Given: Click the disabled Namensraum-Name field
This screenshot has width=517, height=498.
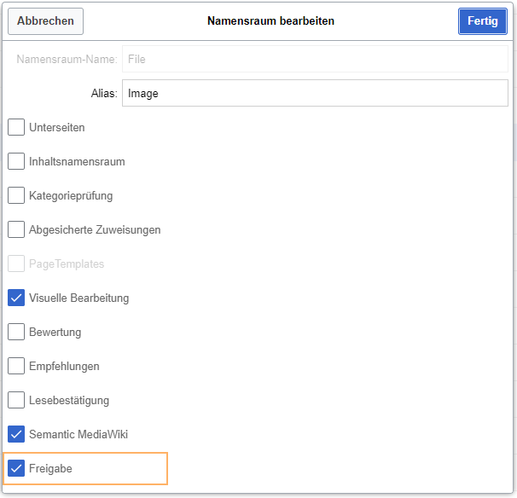Looking at the screenshot, I should 315,60.
